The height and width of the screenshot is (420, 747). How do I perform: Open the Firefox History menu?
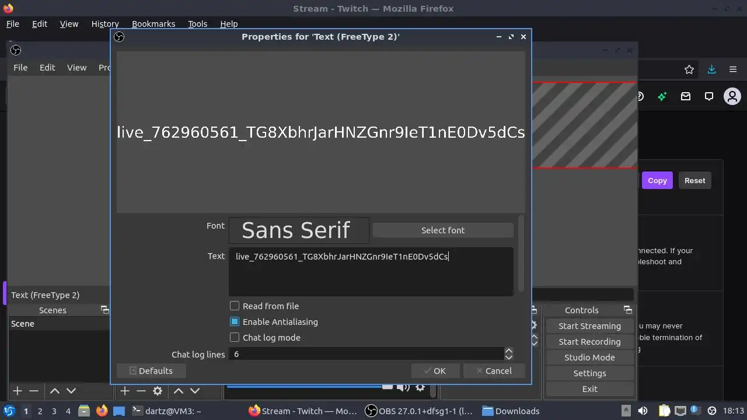tap(105, 24)
